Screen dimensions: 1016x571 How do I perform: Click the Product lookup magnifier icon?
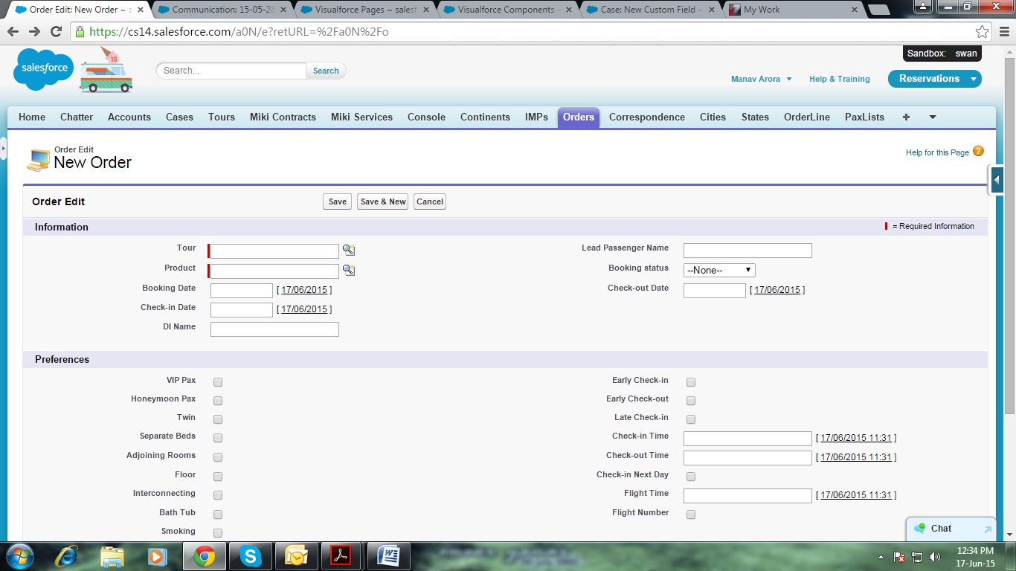point(348,270)
